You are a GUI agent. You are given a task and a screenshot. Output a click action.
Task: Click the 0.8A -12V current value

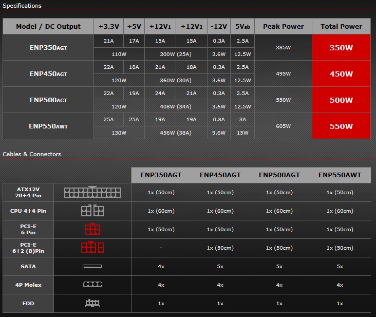[219, 119]
